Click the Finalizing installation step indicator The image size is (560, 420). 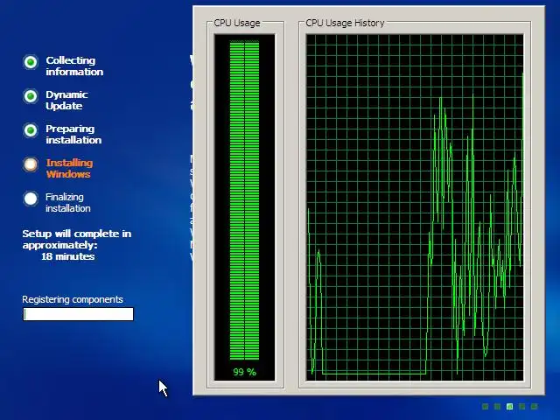click(31, 199)
